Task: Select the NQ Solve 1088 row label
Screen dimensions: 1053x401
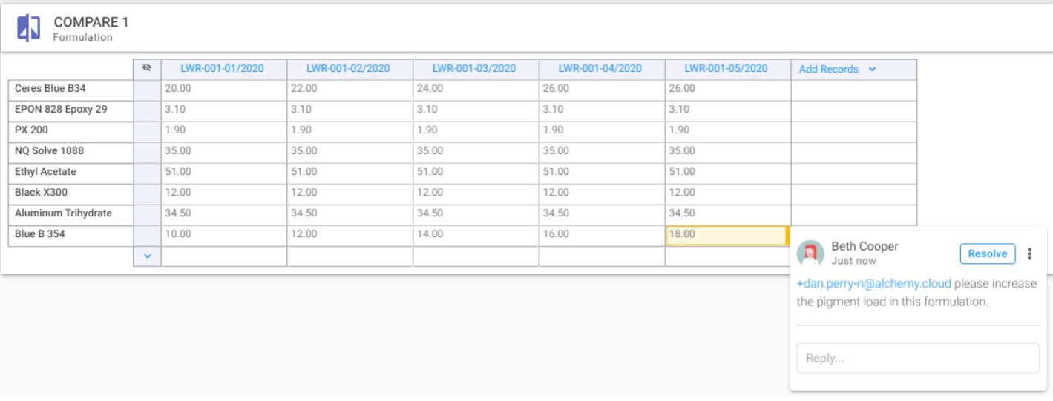Action: 70,151
